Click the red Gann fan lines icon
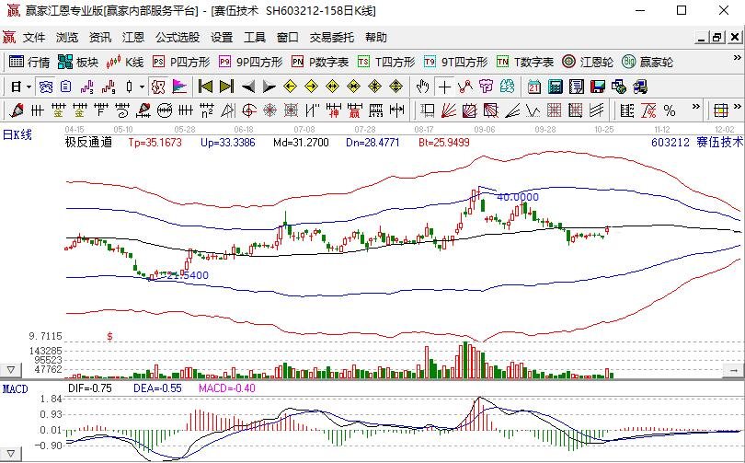This screenshot has width=745, height=463. (x=449, y=110)
